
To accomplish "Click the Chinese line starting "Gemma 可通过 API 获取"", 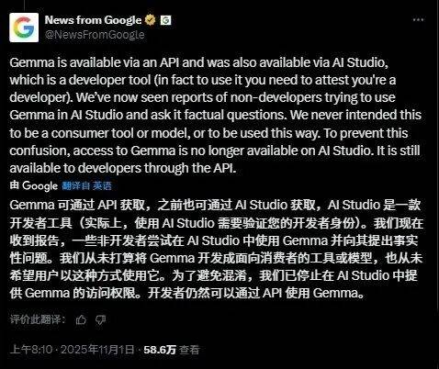I will point(215,205).
